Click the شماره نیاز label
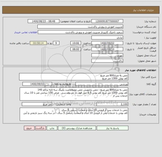This screenshot has width=162, height=157. 150,21
